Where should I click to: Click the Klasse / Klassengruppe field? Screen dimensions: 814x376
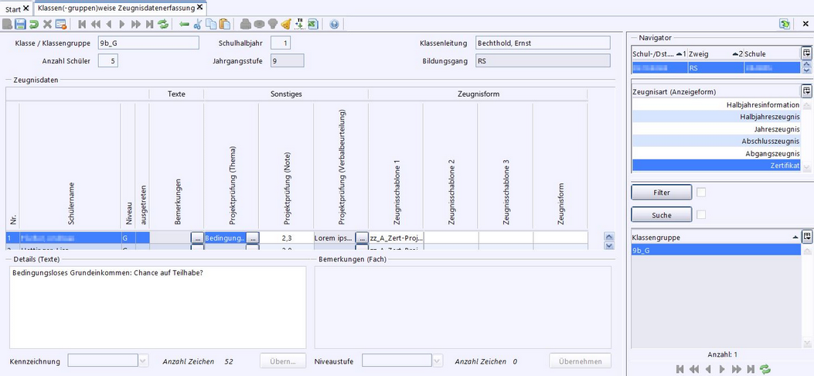pos(148,43)
